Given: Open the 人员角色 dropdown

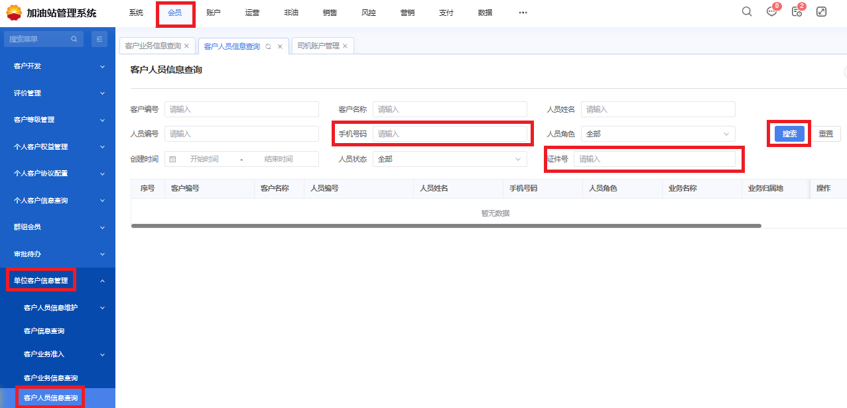Looking at the screenshot, I should (x=658, y=134).
